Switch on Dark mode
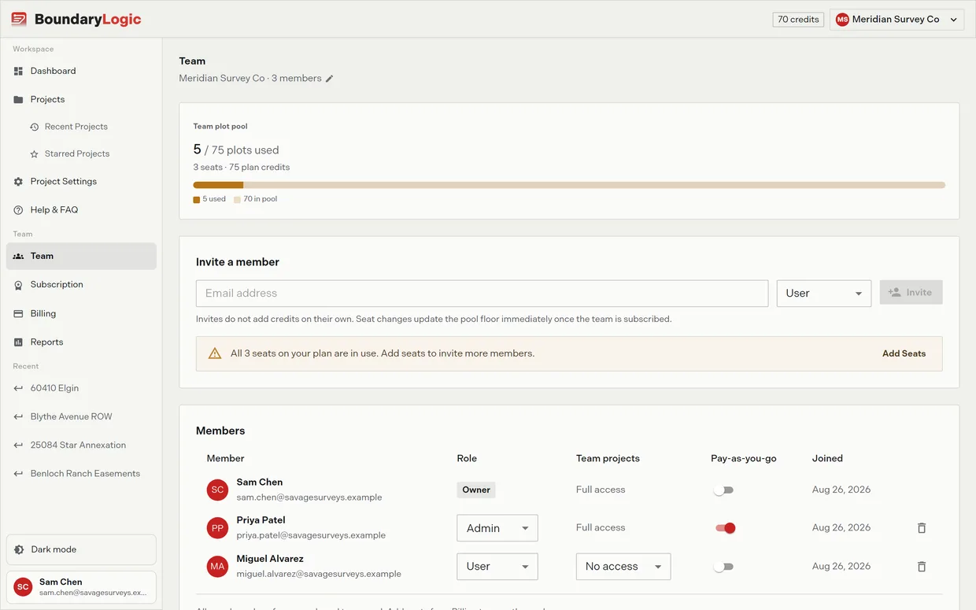The image size is (976, 610). pos(81,549)
